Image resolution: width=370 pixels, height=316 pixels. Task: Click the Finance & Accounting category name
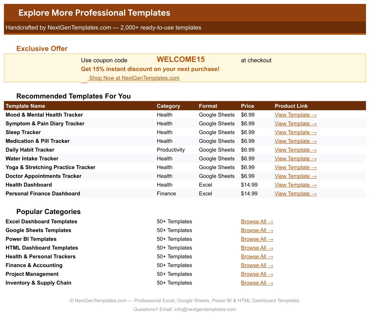click(x=34, y=265)
